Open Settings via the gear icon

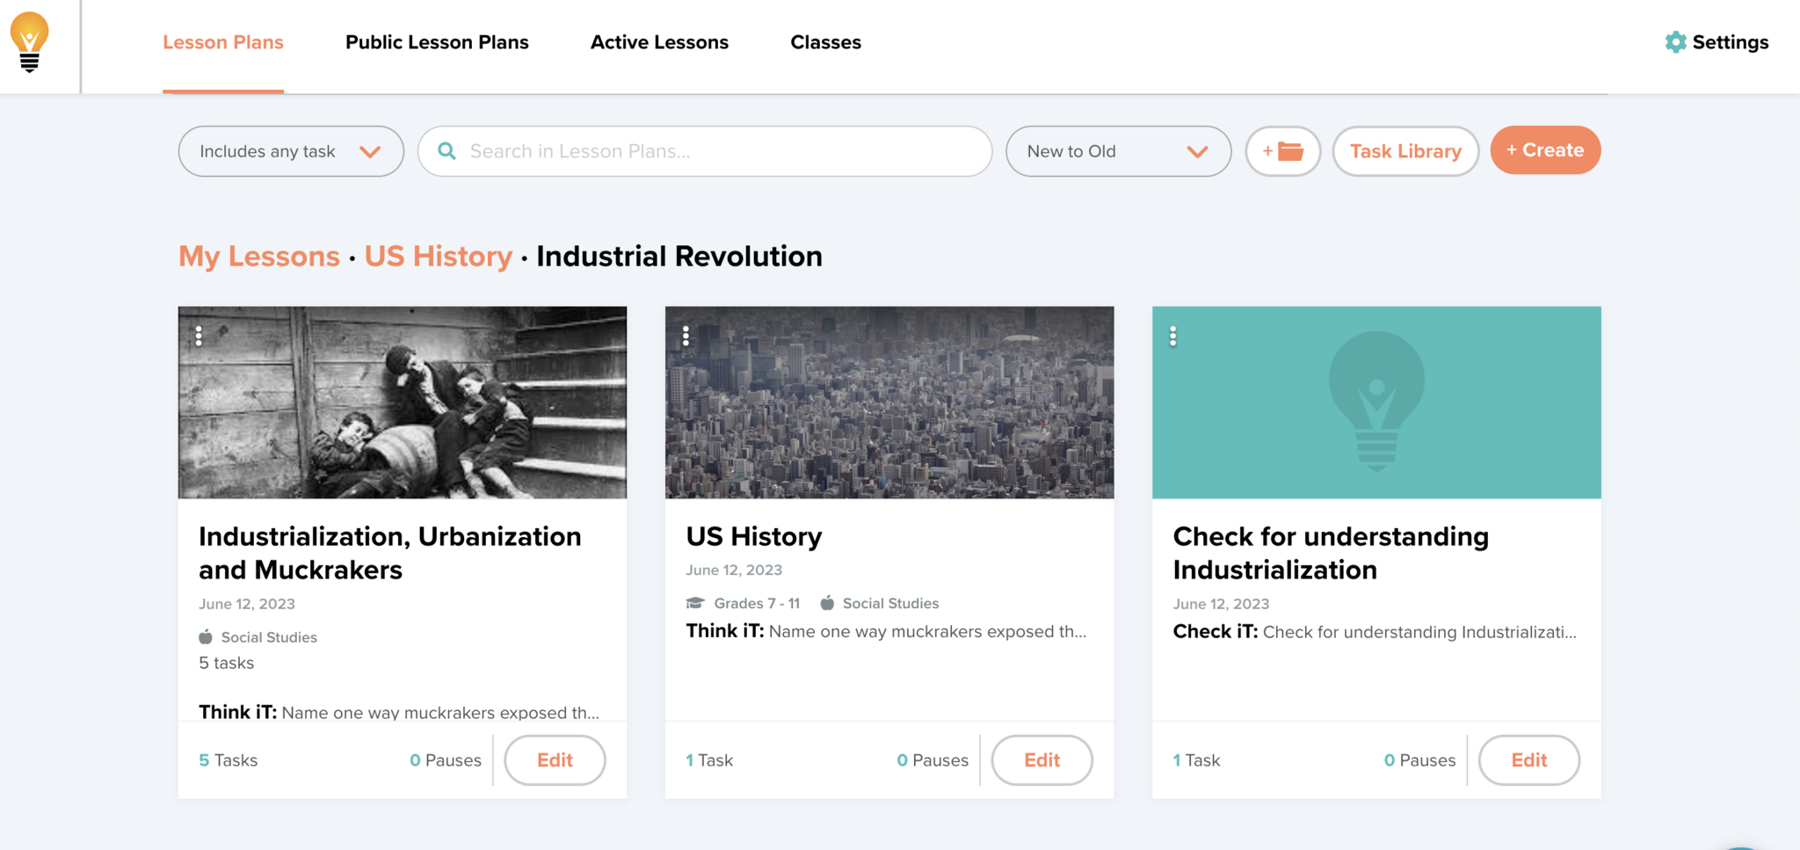(1675, 42)
